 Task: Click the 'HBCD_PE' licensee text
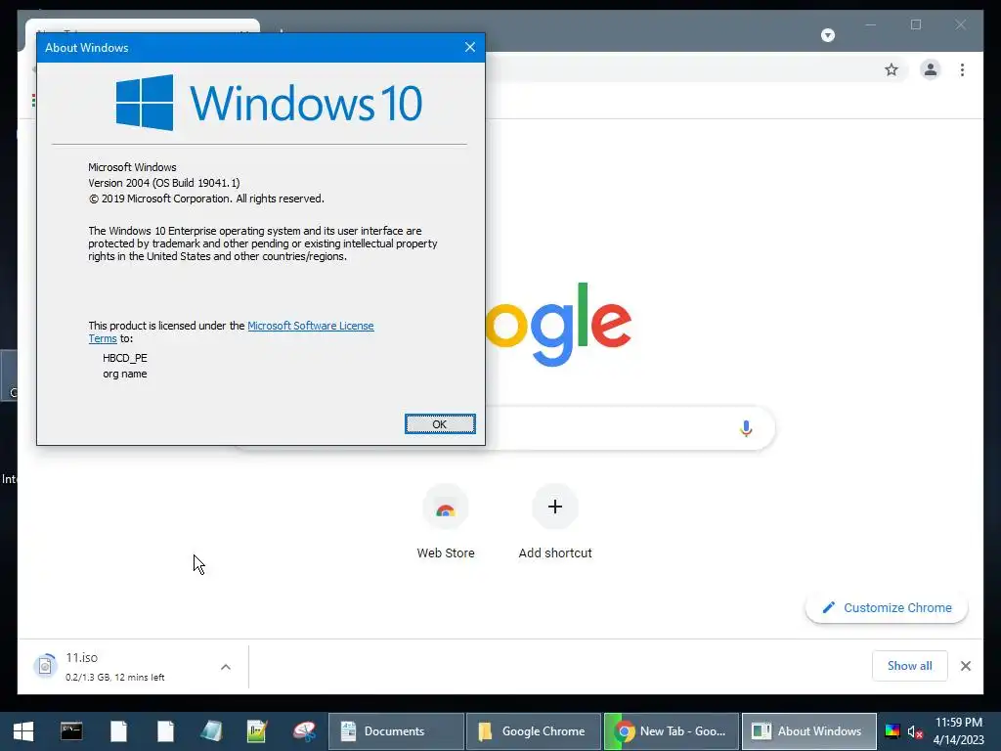pyautogui.click(x=125, y=358)
